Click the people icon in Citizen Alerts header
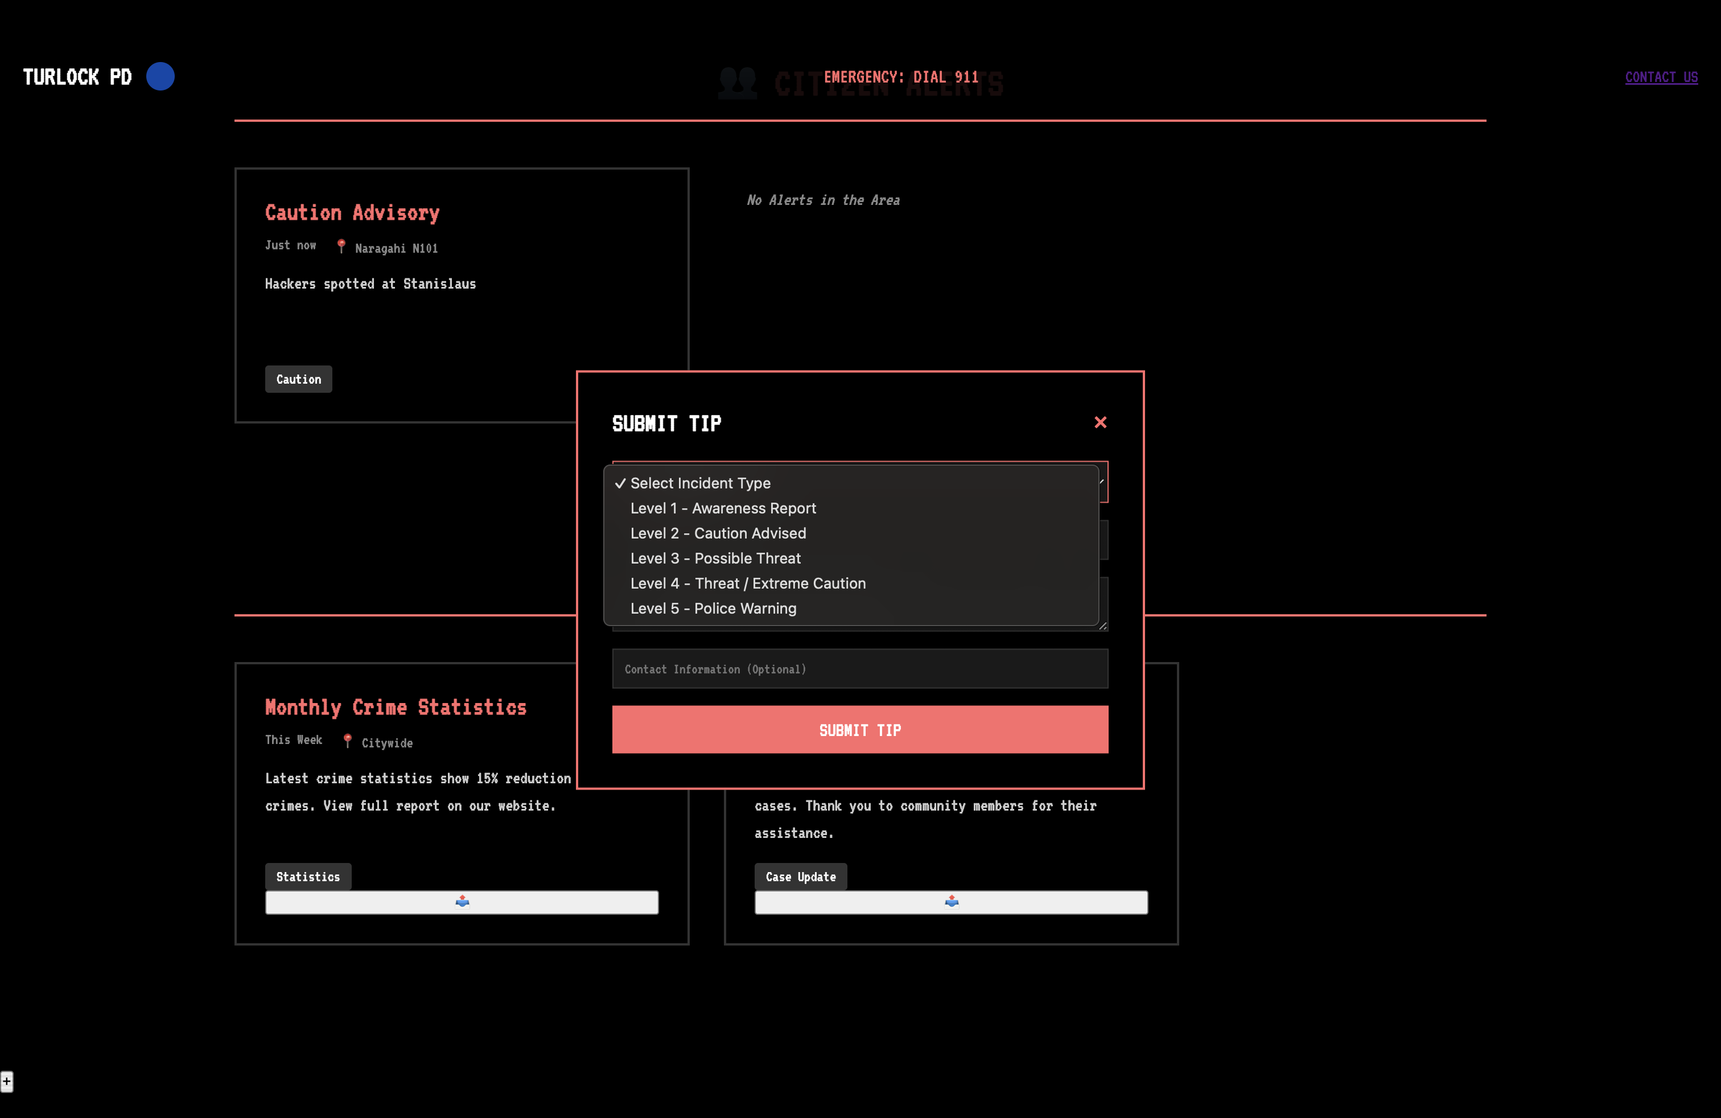1721x1118 pixels. [x=737, y=84]
